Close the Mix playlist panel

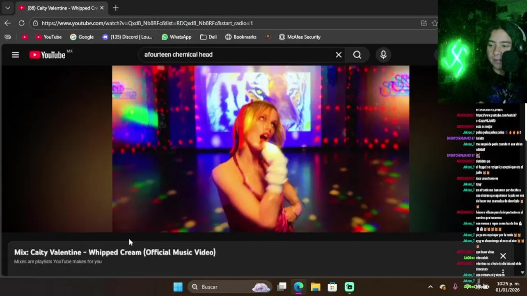point(503,256)
